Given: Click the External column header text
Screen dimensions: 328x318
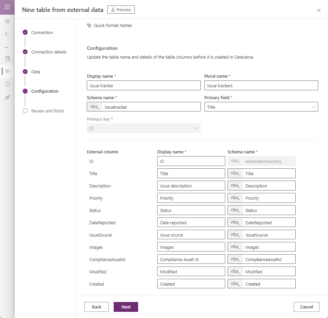Looking at the screenshot, I should click(x=102, y=152).
